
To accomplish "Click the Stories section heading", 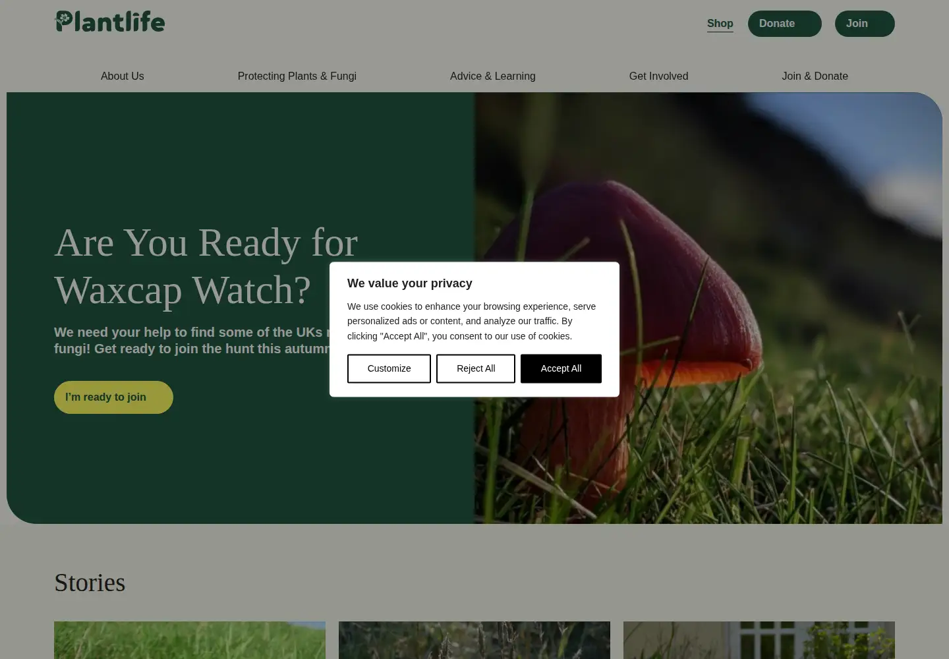I will pyautogui.click(x=90, y=583).
